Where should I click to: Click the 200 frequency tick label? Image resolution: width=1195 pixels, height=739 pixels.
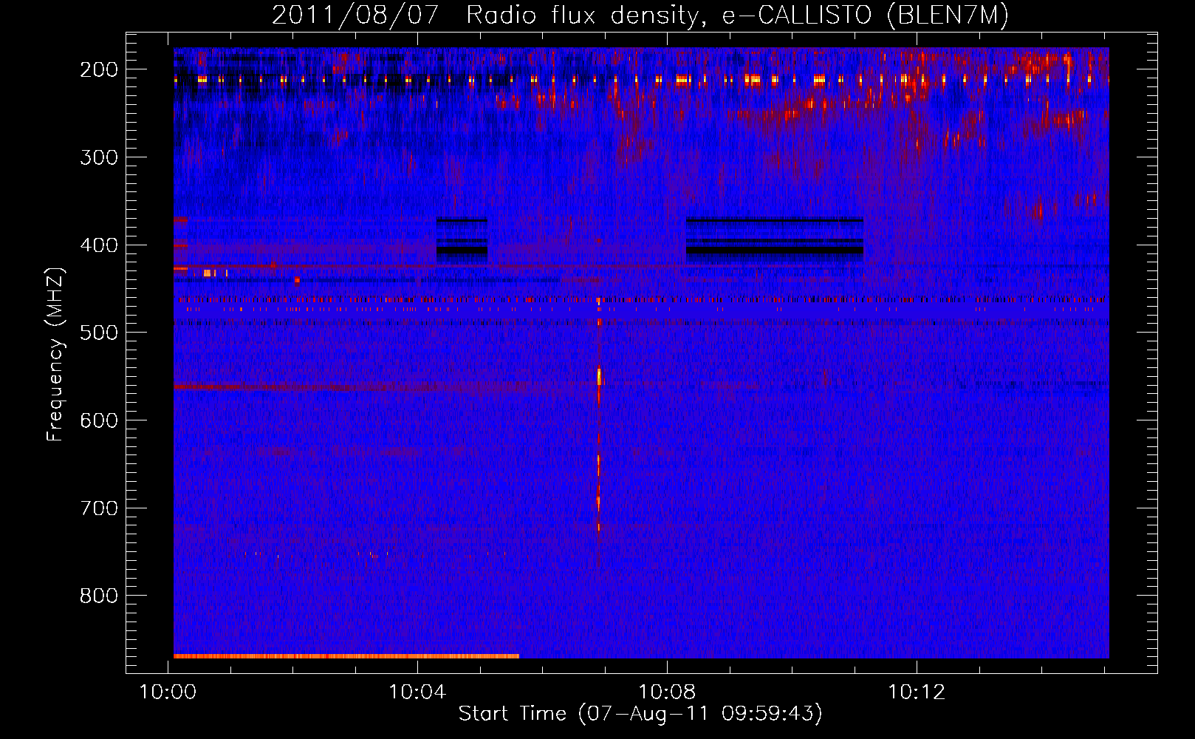coord(99,69)
